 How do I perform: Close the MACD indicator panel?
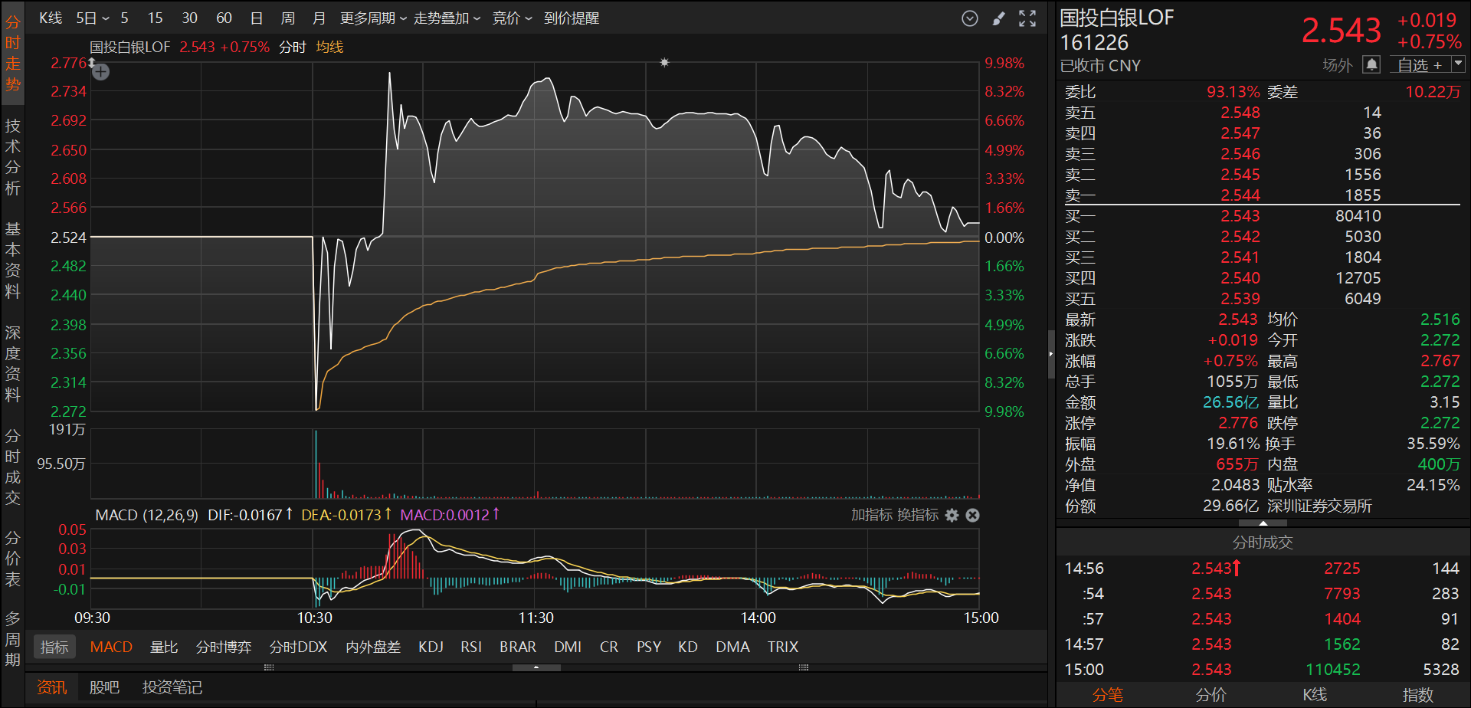point(972,516)
